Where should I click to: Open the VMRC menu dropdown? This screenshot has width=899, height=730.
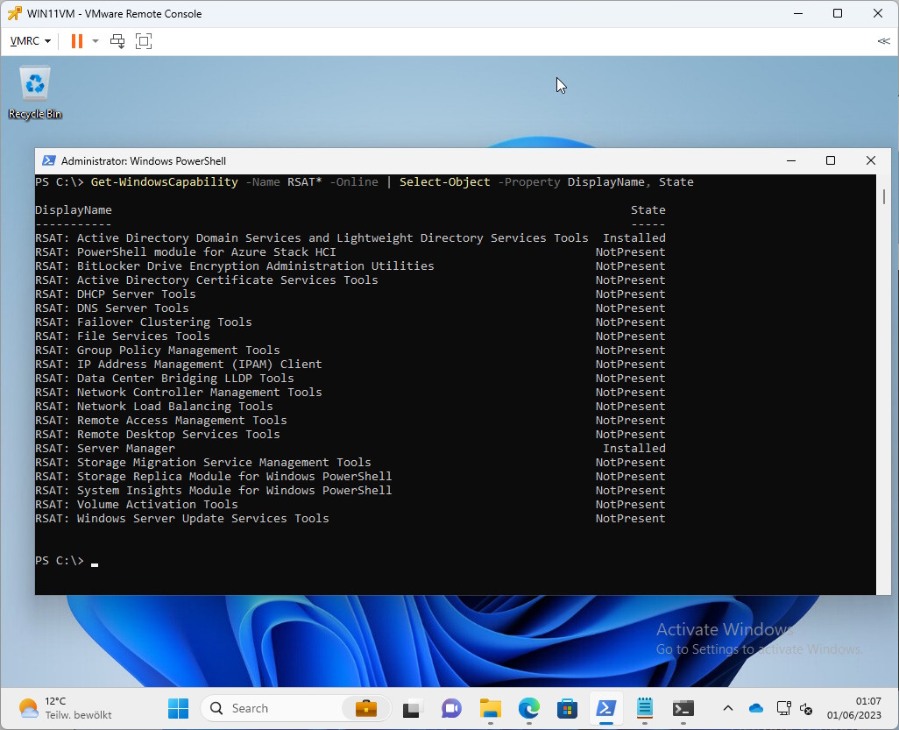point(31,41)
